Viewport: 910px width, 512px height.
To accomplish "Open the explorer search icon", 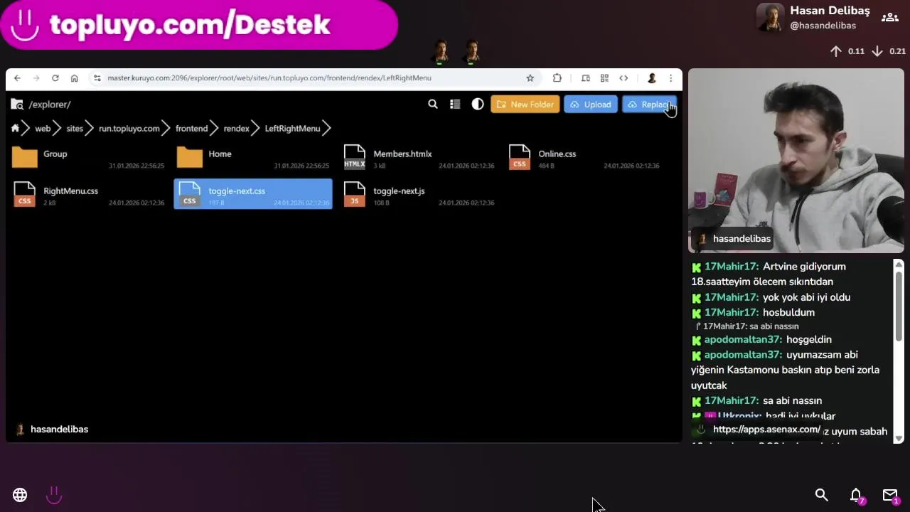I will point(432,105).
